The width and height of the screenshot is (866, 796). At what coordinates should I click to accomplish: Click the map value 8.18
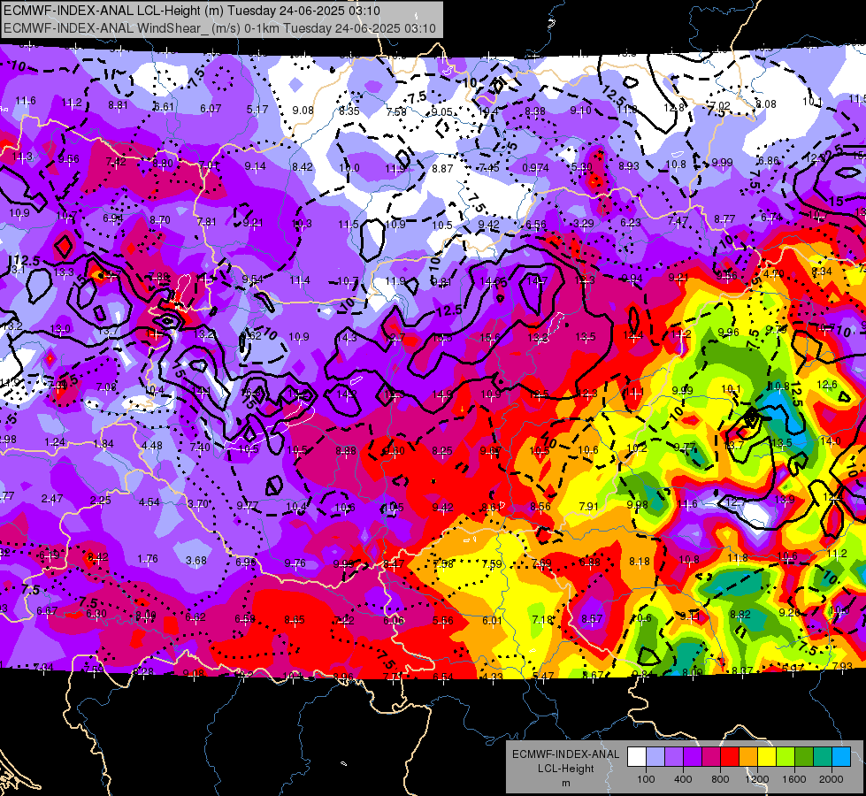click(x=640, y=562)
